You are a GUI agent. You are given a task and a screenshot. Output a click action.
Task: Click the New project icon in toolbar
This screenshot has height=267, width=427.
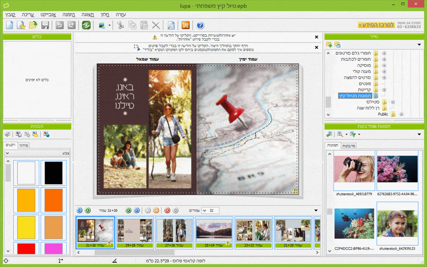click(x=10, y=25)
